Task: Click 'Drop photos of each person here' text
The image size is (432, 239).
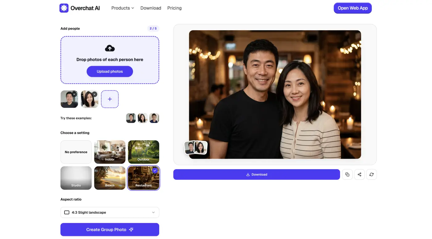Action: click(x=110, y=60)
